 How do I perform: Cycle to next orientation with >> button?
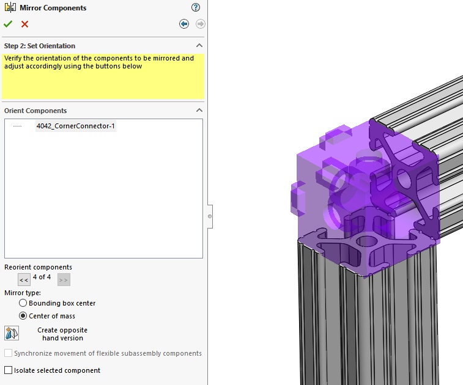64,280
